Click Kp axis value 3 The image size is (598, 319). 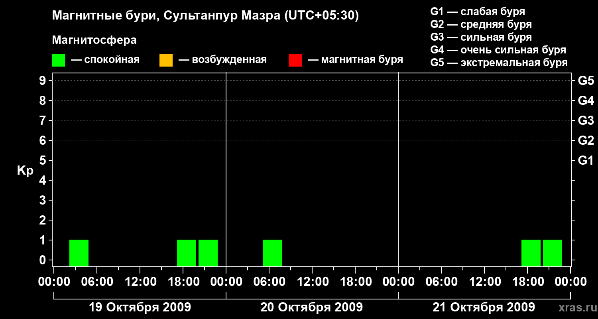pyautogui.click(x=43, y=200)
